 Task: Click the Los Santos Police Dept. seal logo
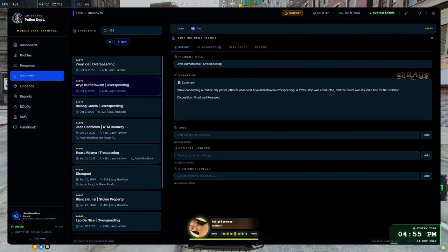[17, 18]
